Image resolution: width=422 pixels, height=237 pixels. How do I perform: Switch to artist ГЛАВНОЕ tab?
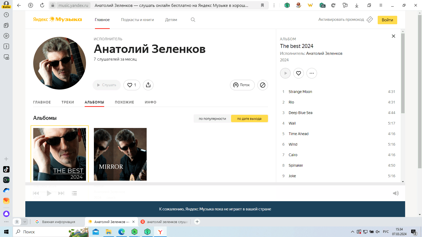[42, 102]
